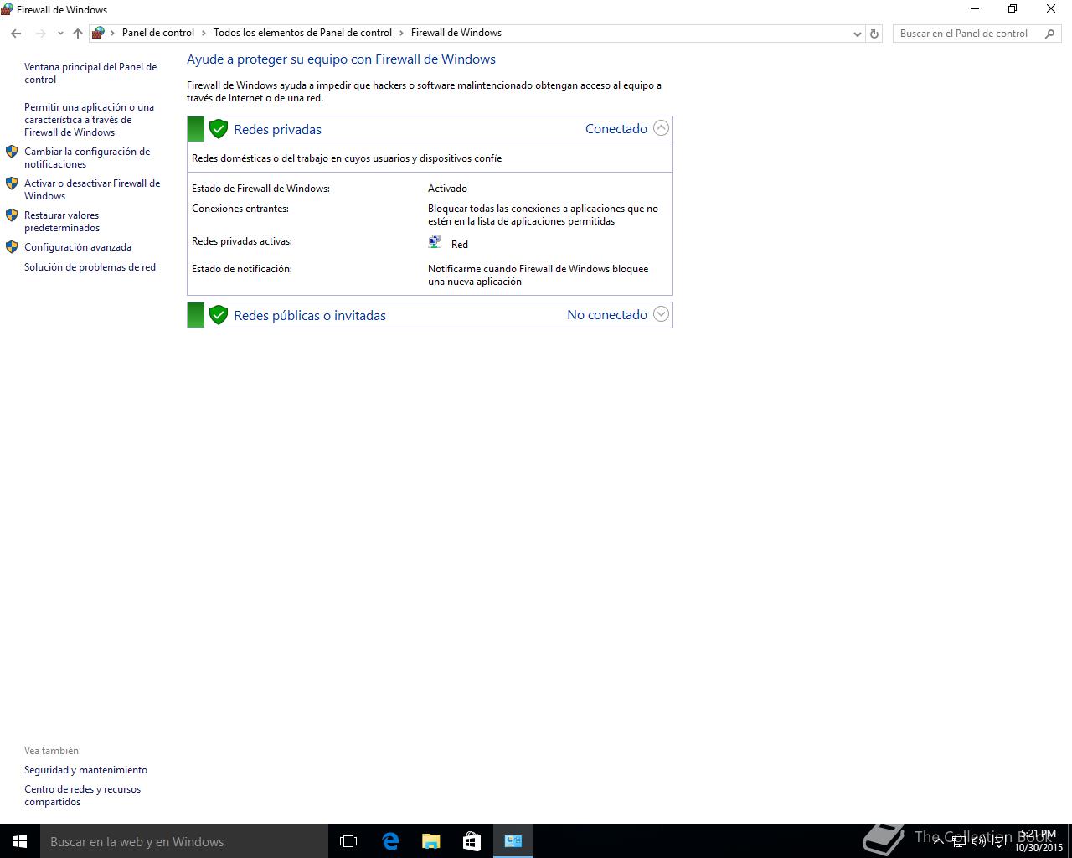Click the network tray icon
This screenshot has width=1072, height=858.
click(x=959, y=841)
